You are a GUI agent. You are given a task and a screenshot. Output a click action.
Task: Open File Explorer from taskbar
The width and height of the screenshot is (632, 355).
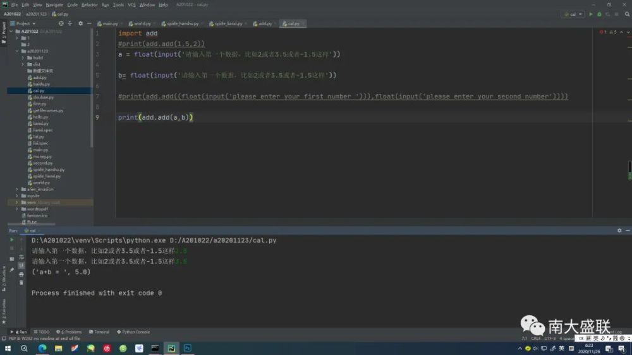[x=58, y=348]
